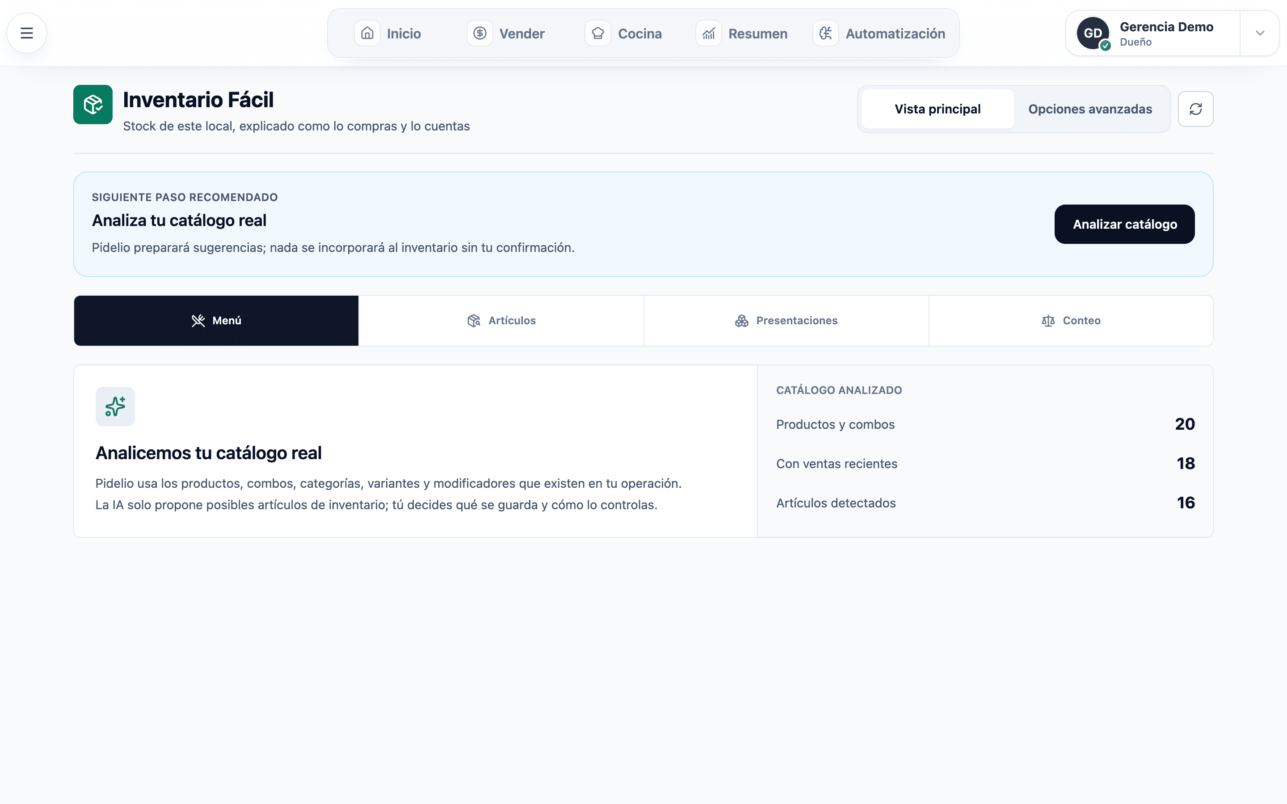Screen dimensions: 1287x804
Task: Switch to the Conteo tab
Action: tap(1071, 321)
